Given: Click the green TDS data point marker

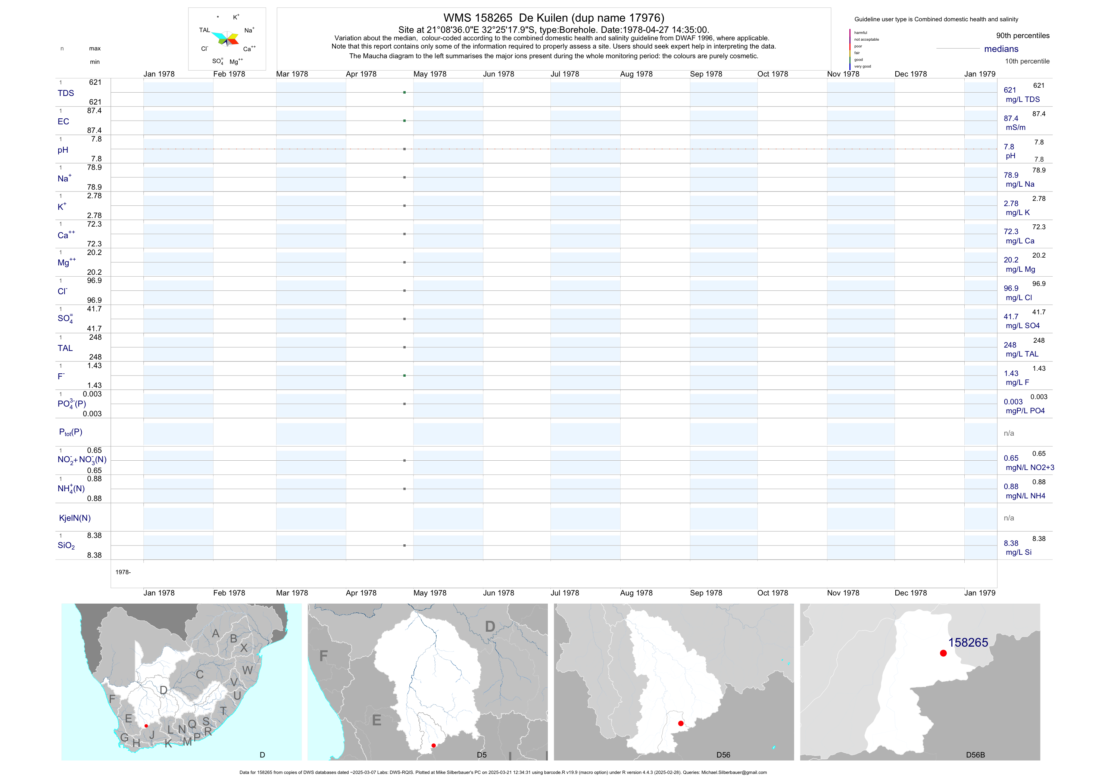Looking at the screenshot, I should 405,92.
